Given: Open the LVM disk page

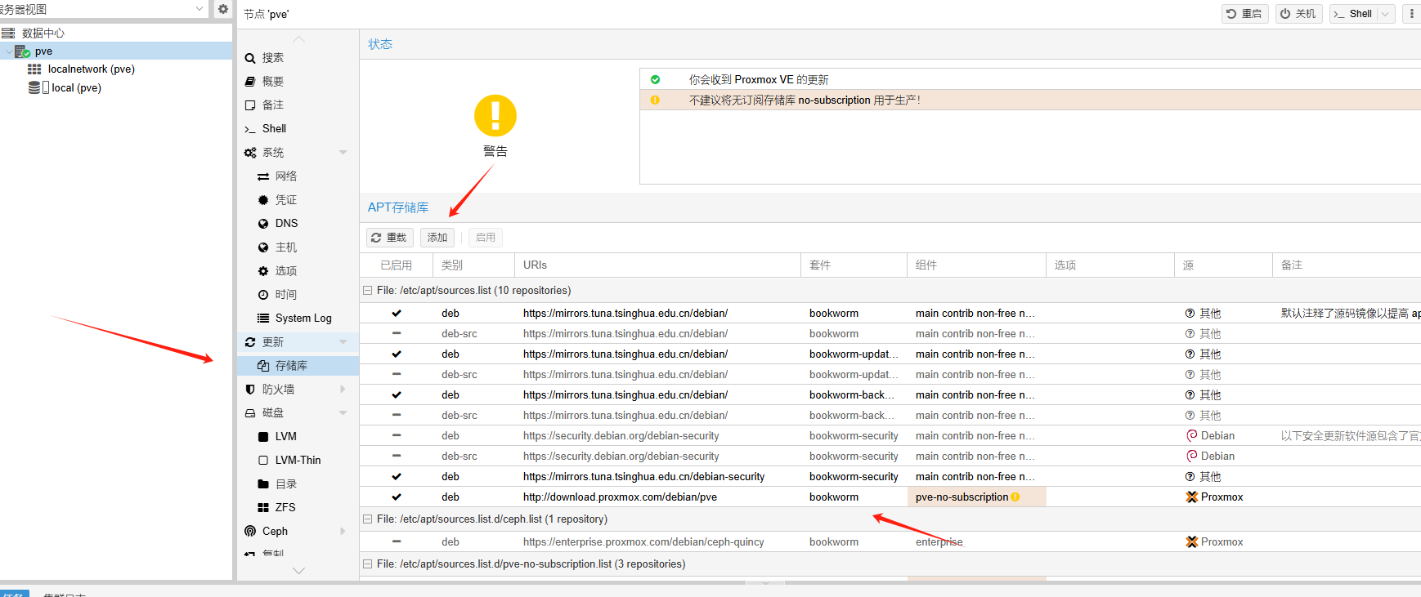Looking at the screenshot, I should click(285, 437).
